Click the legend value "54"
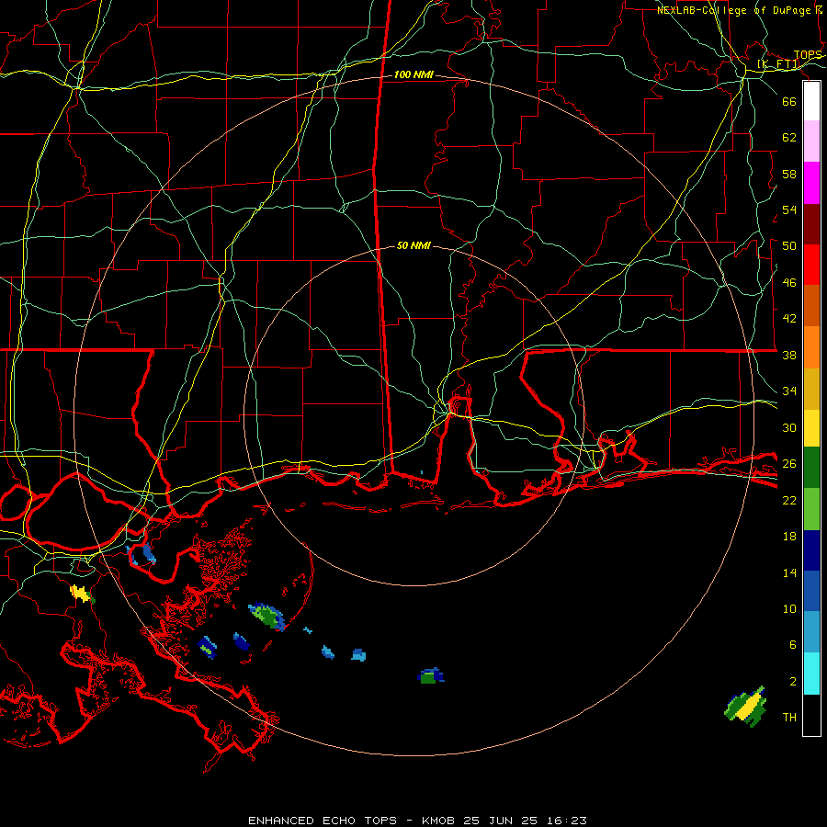The image size is (827, 827). 789,210
